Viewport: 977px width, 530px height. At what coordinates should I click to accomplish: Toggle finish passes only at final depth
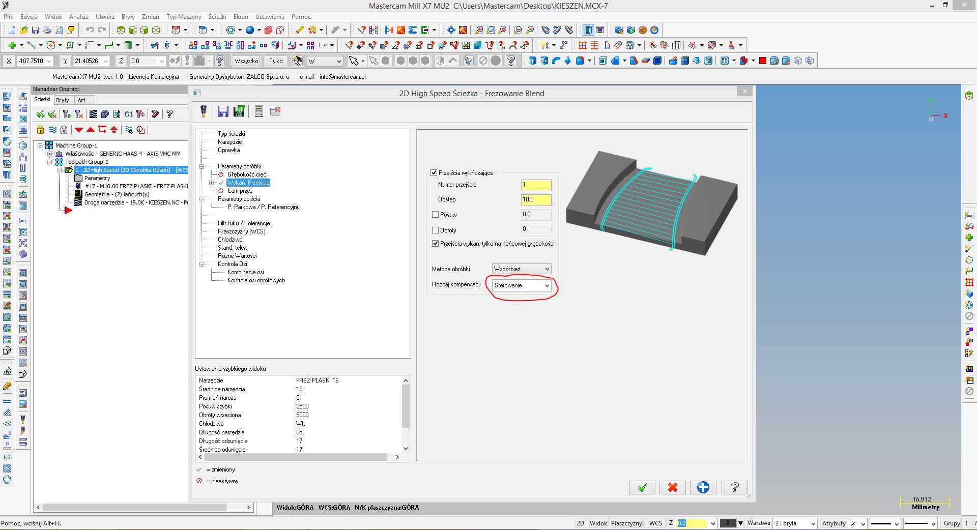click(435, 244)
